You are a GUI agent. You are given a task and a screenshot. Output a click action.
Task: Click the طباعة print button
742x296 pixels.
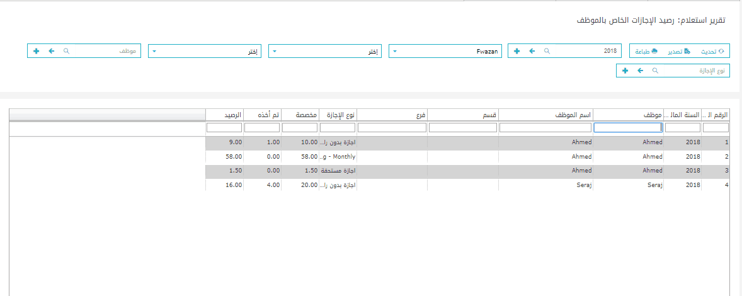click(x=646, y=51)
